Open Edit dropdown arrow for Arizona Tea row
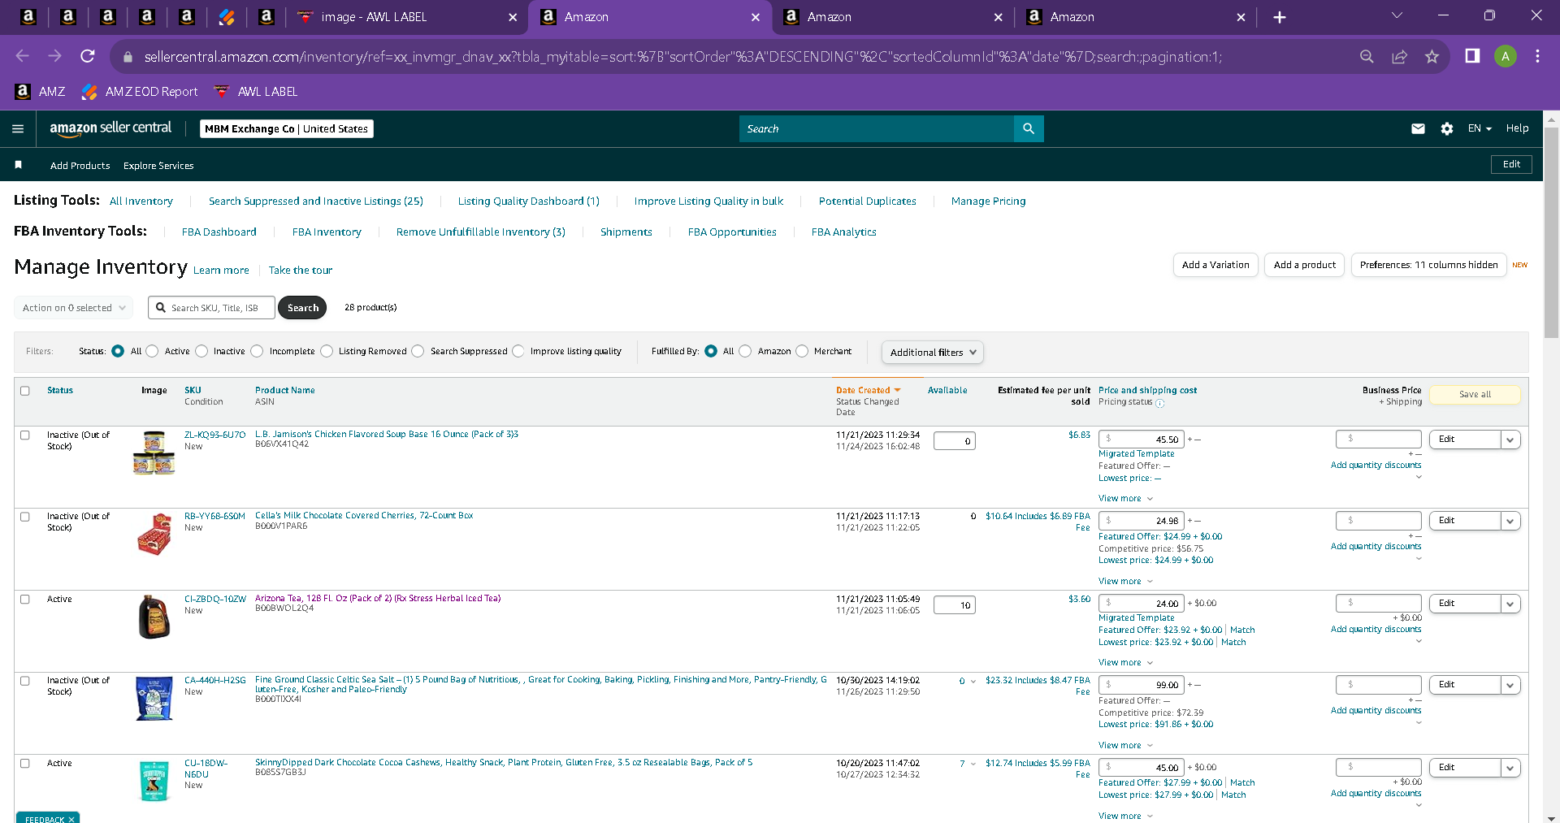 [1510, 604]
